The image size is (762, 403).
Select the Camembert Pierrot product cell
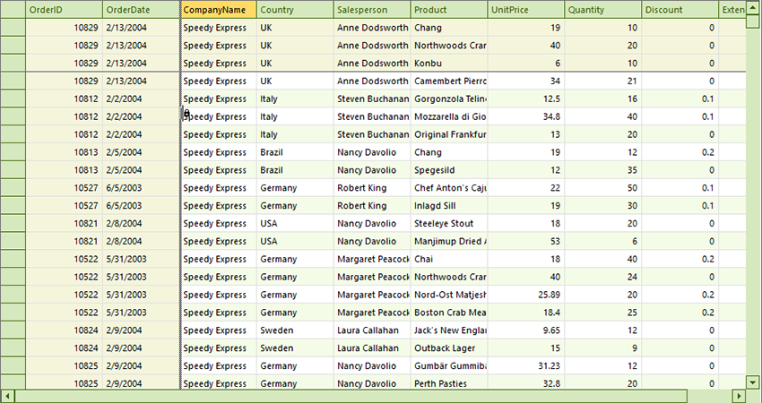click(449, 81)
